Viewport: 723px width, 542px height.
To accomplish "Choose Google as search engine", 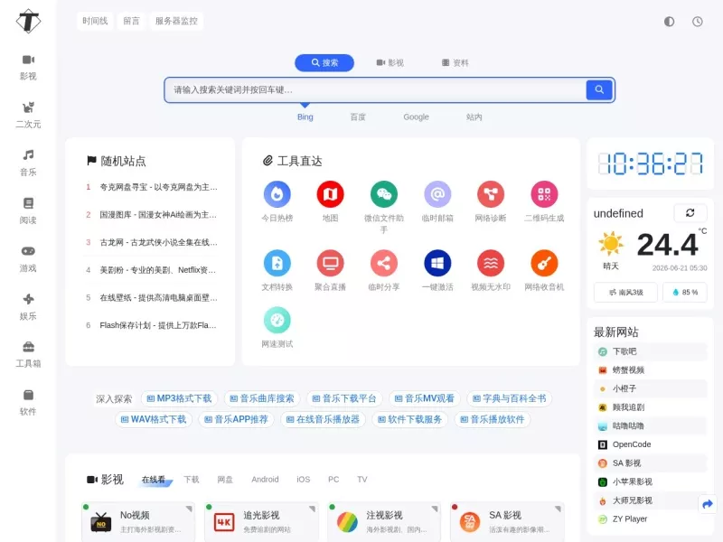I will 416,117.
